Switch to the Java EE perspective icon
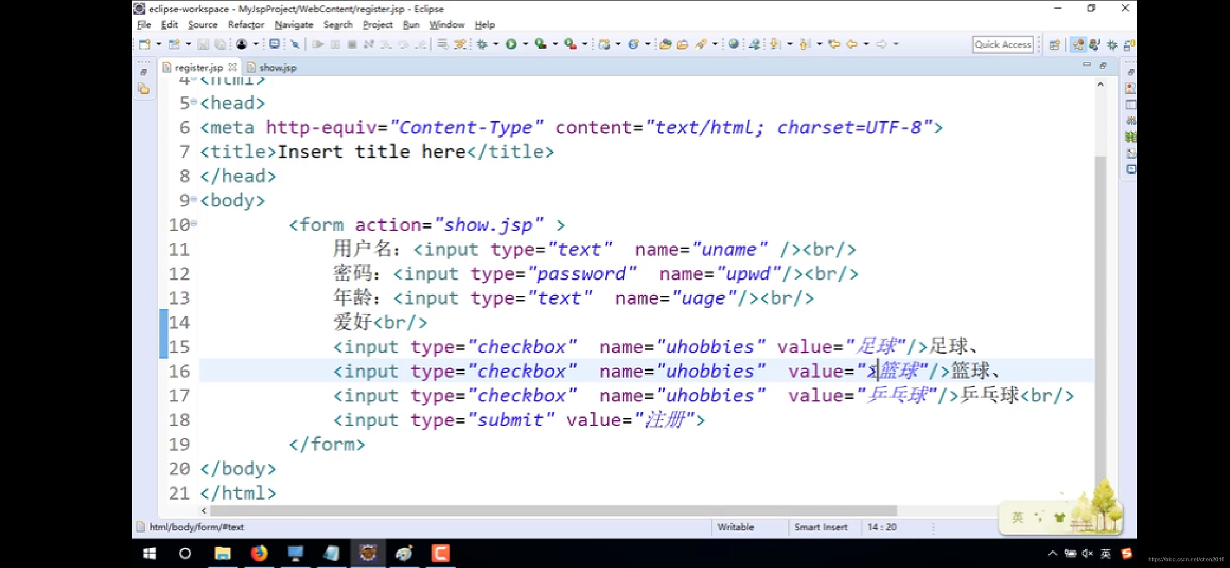The height and width of the screenshot is (568, 1230). click(1078, 45)
